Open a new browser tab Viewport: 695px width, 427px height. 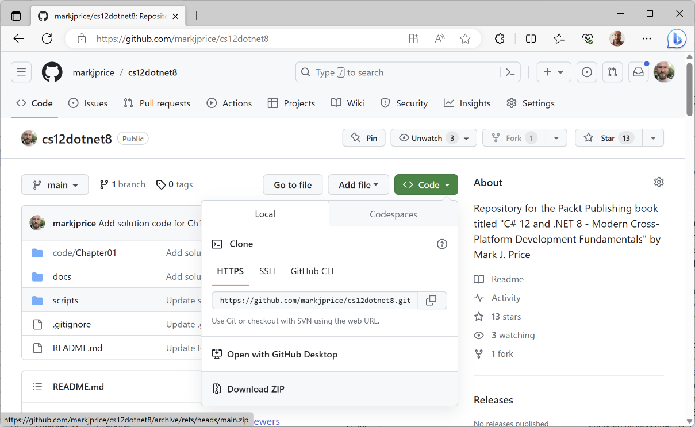(x=197, y=16)
